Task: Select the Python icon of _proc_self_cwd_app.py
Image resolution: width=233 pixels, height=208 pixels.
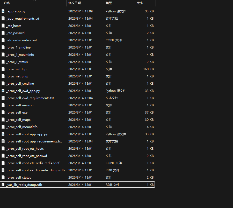Action: (3, 91)
